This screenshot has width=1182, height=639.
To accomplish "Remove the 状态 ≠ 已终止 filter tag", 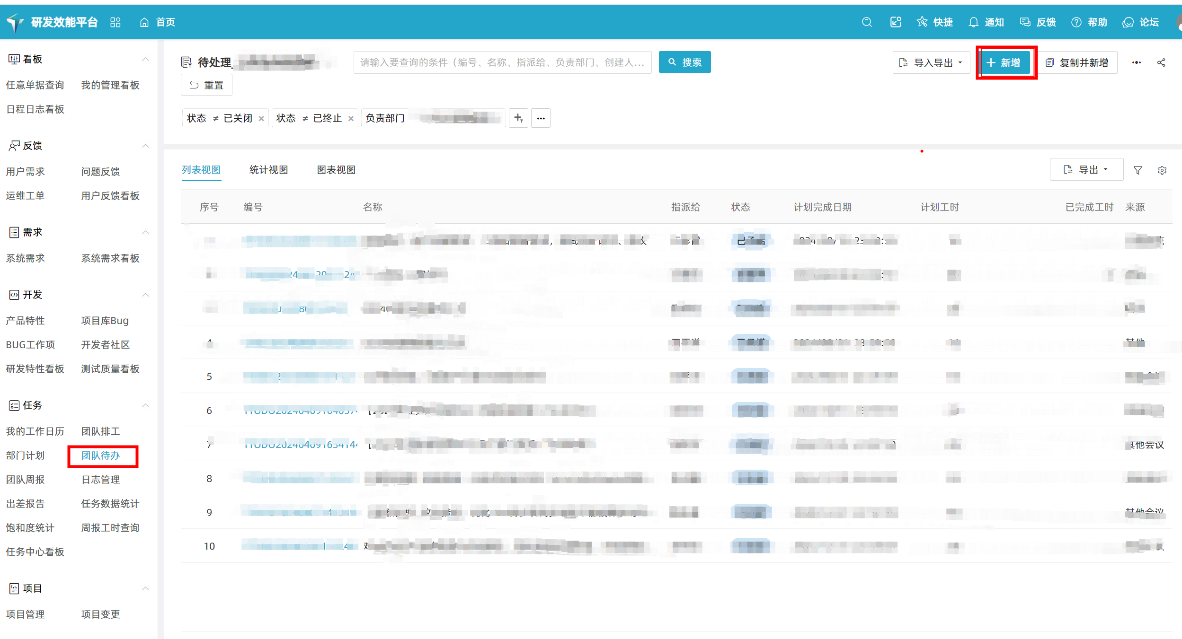I will pos(351,119).
